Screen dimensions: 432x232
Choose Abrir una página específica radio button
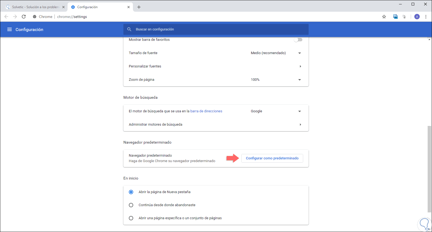(x=131, y=218)
